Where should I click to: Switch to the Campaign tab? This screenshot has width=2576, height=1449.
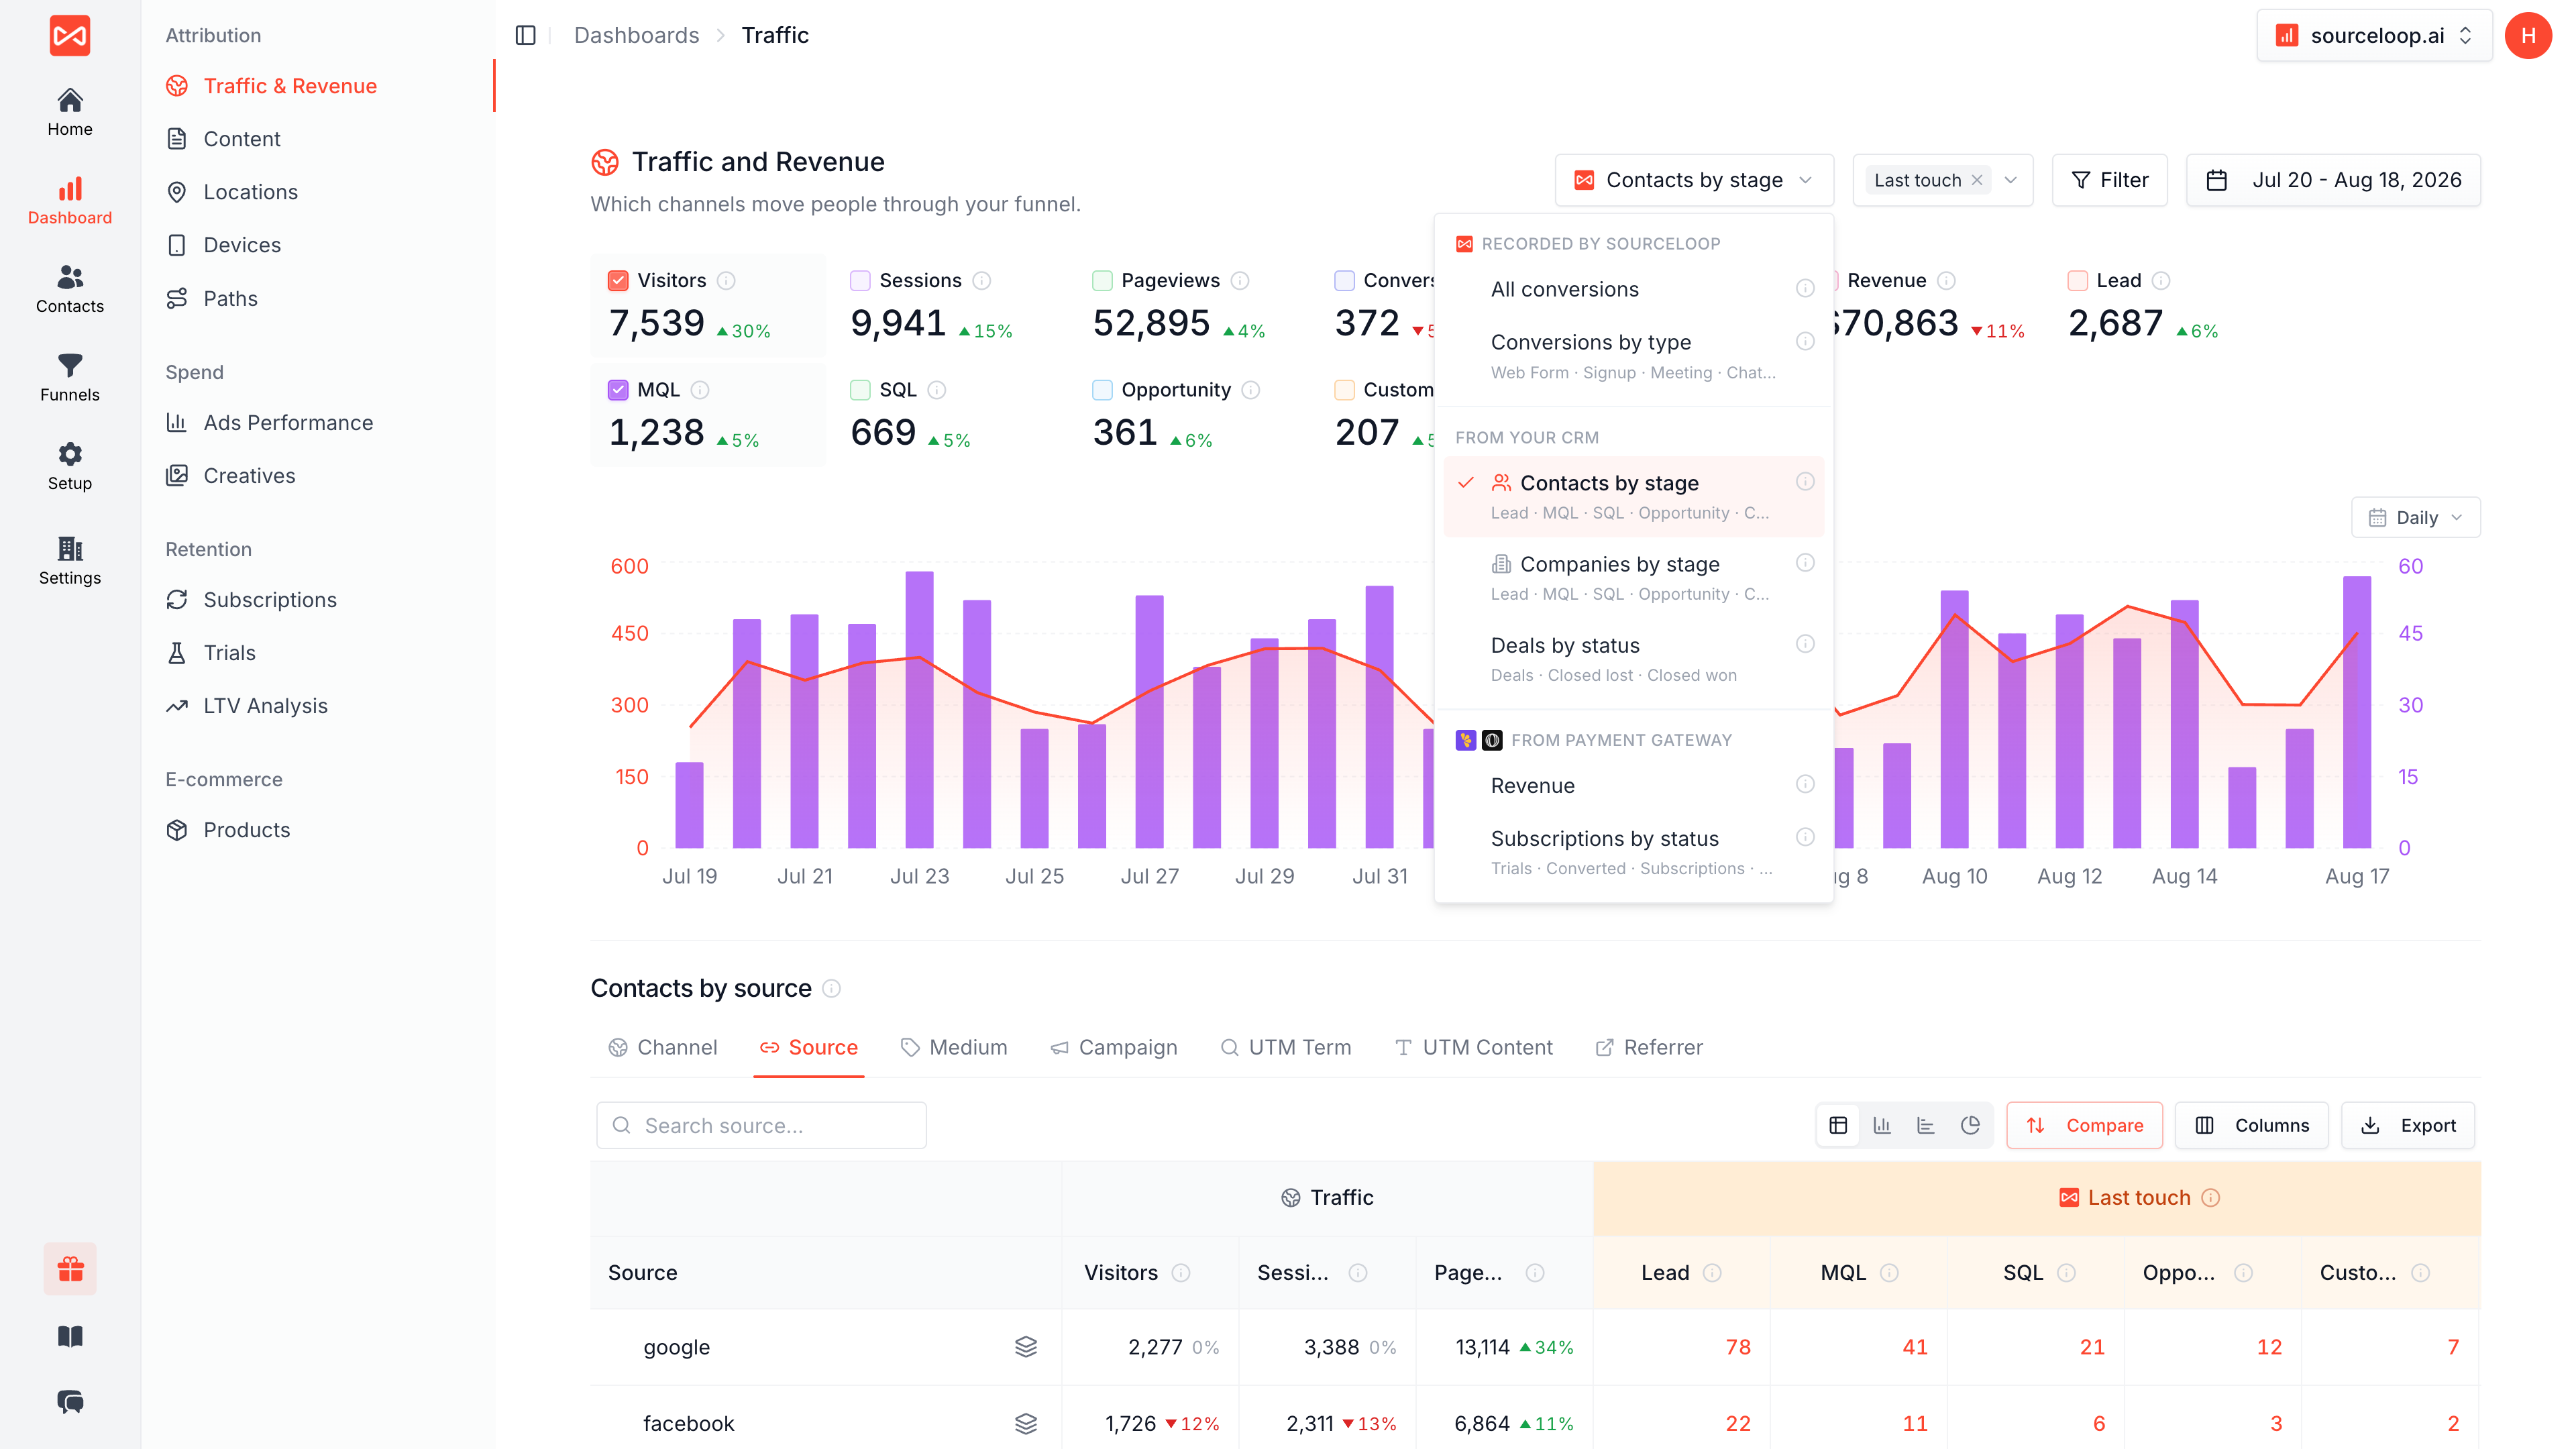(1114, 1047)
